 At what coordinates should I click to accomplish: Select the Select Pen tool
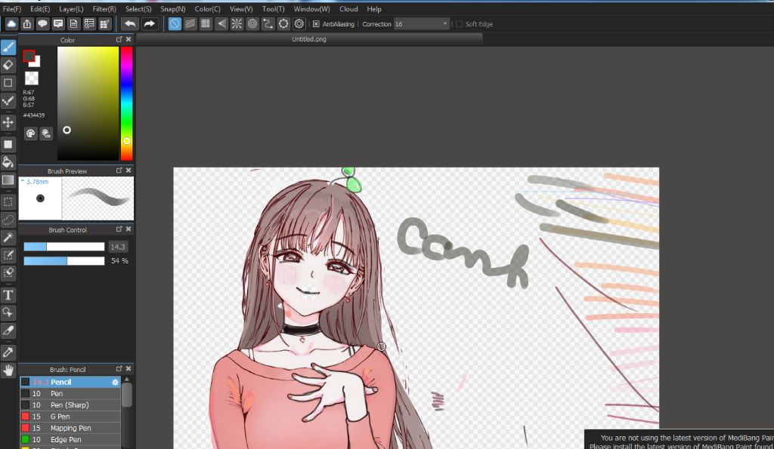coord(8,255)
